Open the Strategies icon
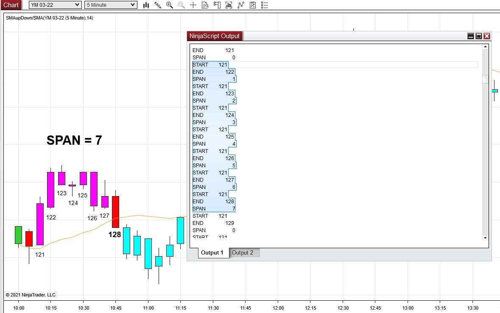Viewport: 500px width, 313px height. [241, 5]
